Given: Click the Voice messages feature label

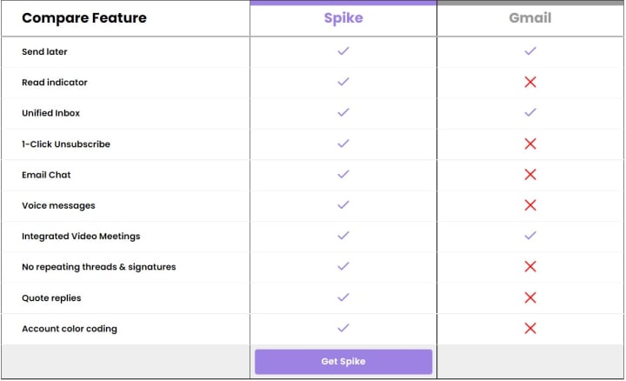Looking at the screenshot, I should coord(58,205).
